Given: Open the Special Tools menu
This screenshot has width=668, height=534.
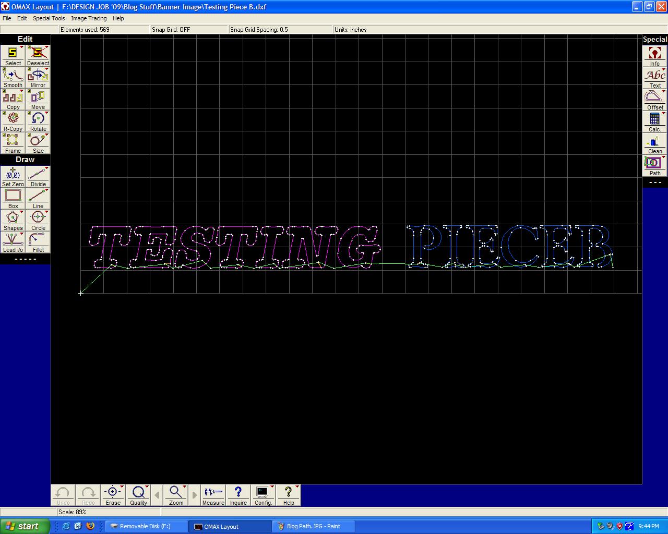Looking at the screenshot, I should [49, 18].
